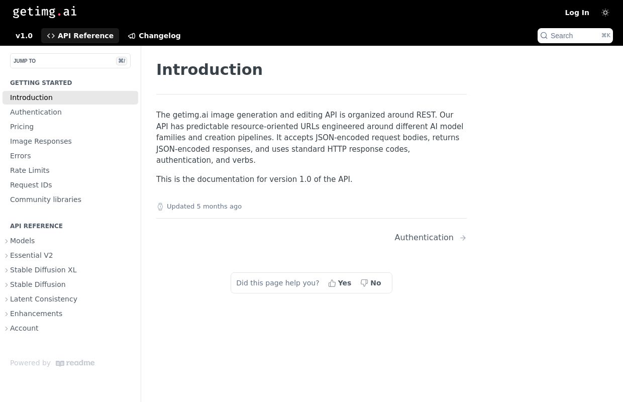Click the readme logo in sidebar
This screenshot has height=402, width=623.
pos(75,363)
